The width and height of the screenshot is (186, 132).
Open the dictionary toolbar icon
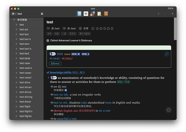[79, 14]
